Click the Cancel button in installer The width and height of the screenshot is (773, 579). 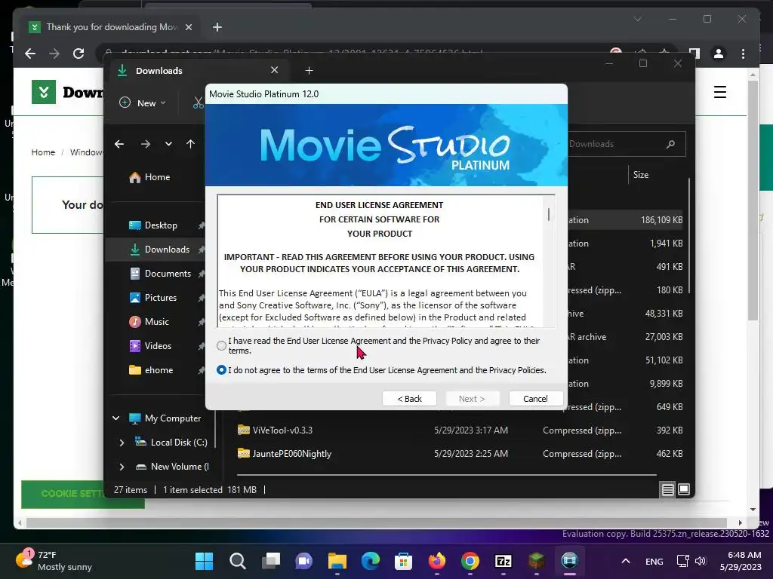coord(535,399)
